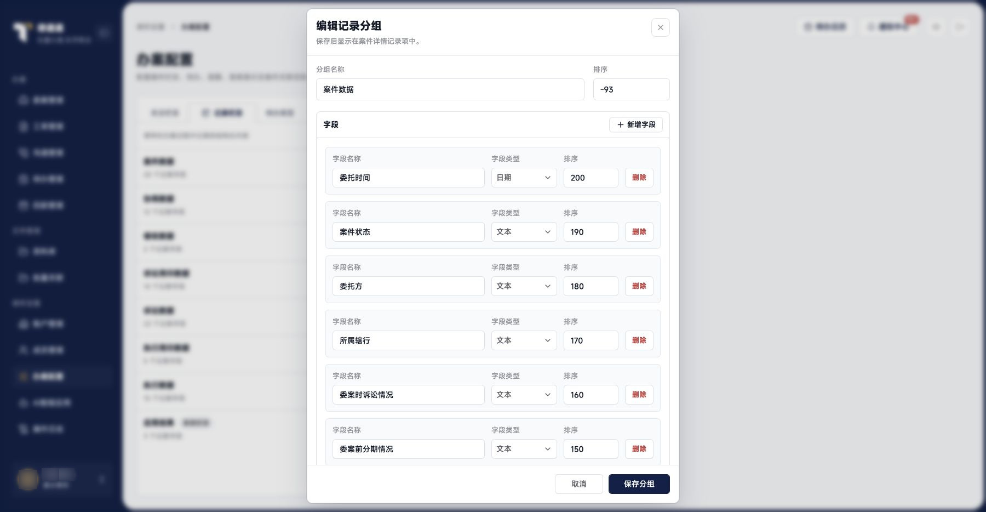Screen dimensions: 986x512
Task: Open field type dropdown for 委托时间
Action: click(524, 178)
